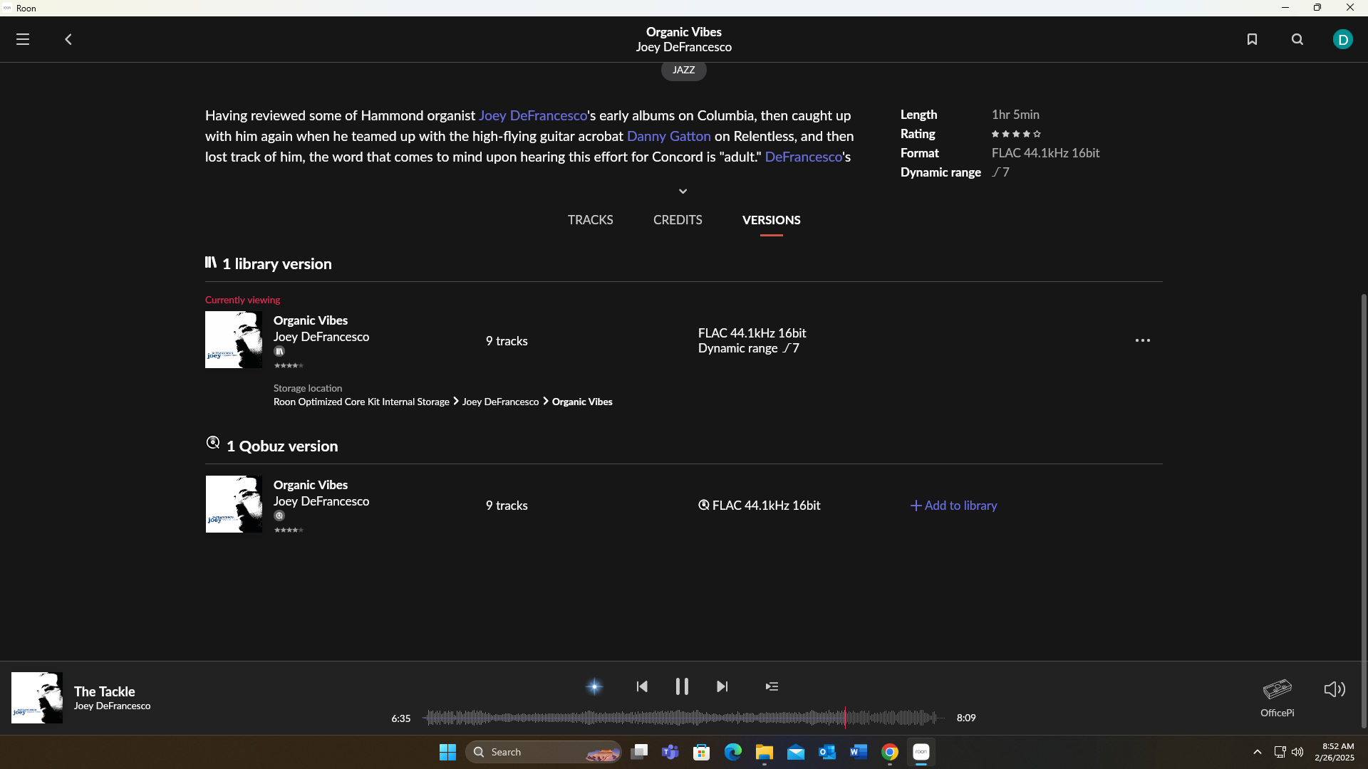Image resolution: width=1368 pixels, height=769 pixels.
Task: Open the volume control speaker icon
Action: click(1335, 689)
